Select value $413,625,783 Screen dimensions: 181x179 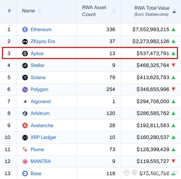click(x=153, y=78)
